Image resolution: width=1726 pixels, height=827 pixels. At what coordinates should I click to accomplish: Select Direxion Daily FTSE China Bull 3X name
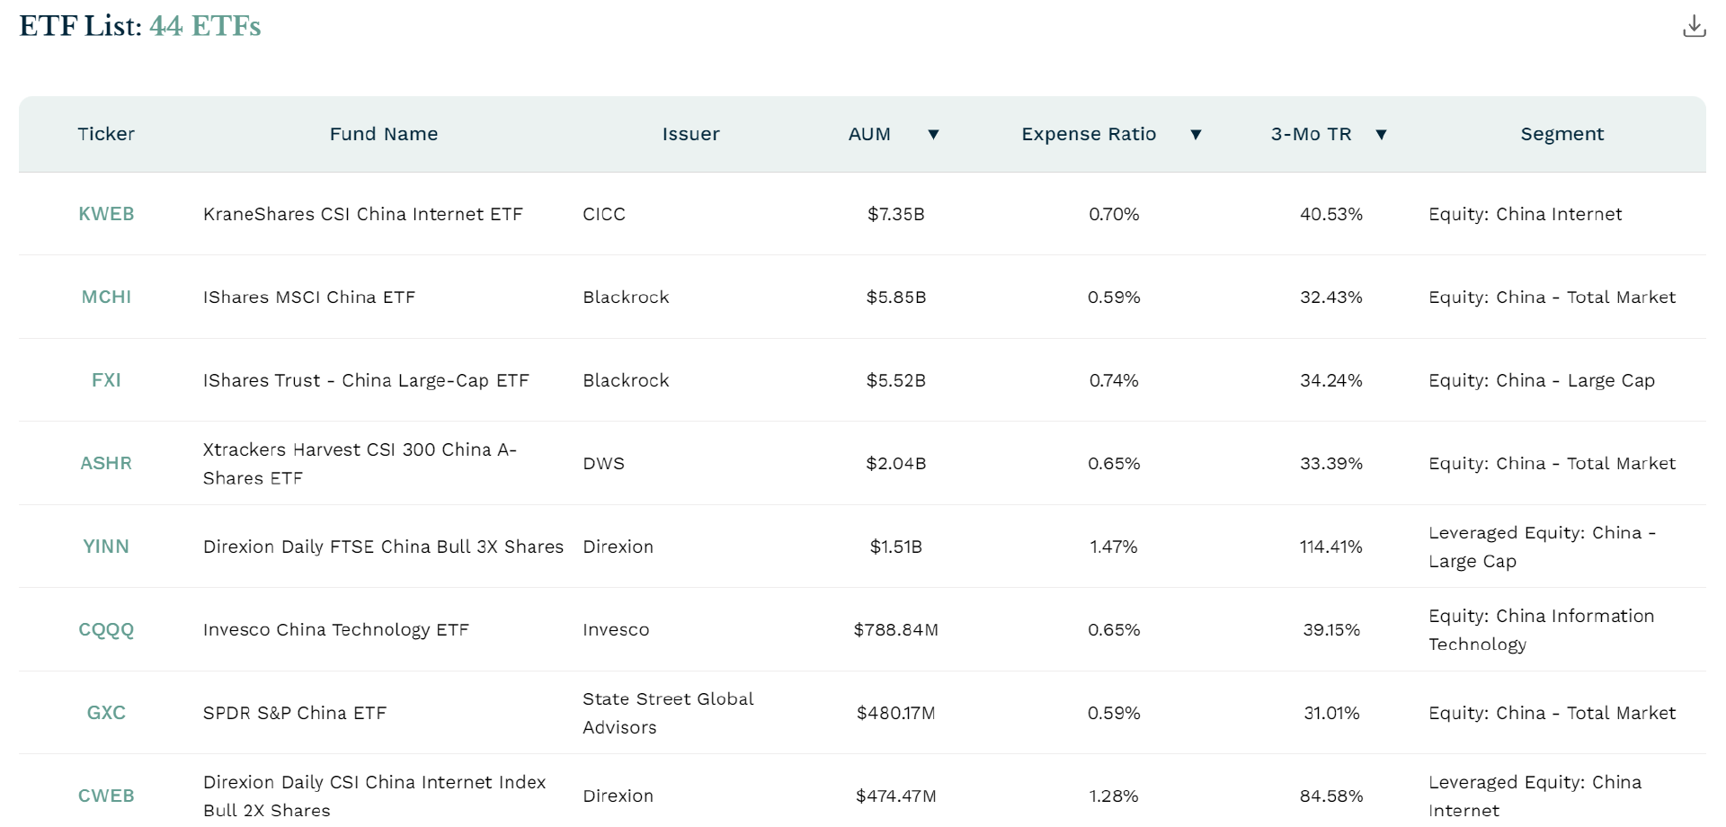click(383, 547)
